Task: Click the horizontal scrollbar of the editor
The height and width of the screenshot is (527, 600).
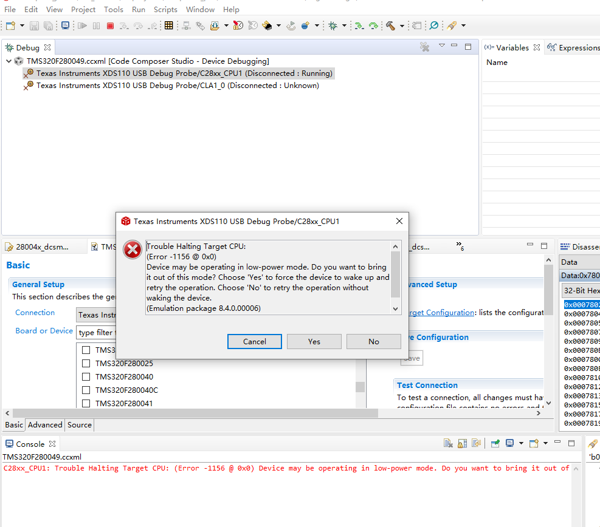Action: point(195,413)
